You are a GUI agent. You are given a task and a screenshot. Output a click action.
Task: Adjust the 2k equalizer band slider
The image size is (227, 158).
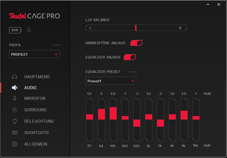(160, 120)
